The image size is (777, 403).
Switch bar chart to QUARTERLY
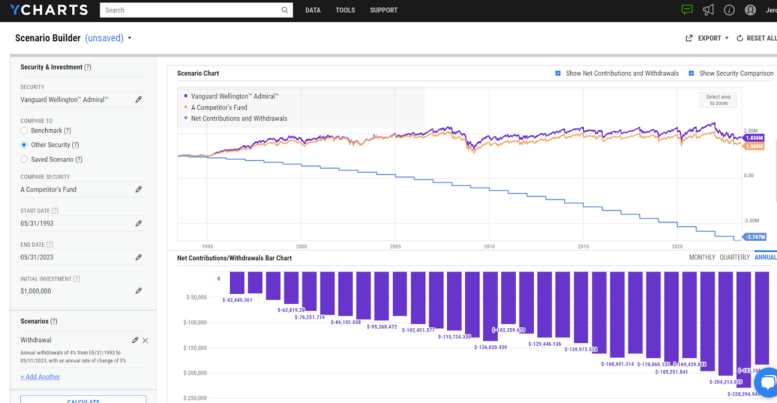coord(735,257)
